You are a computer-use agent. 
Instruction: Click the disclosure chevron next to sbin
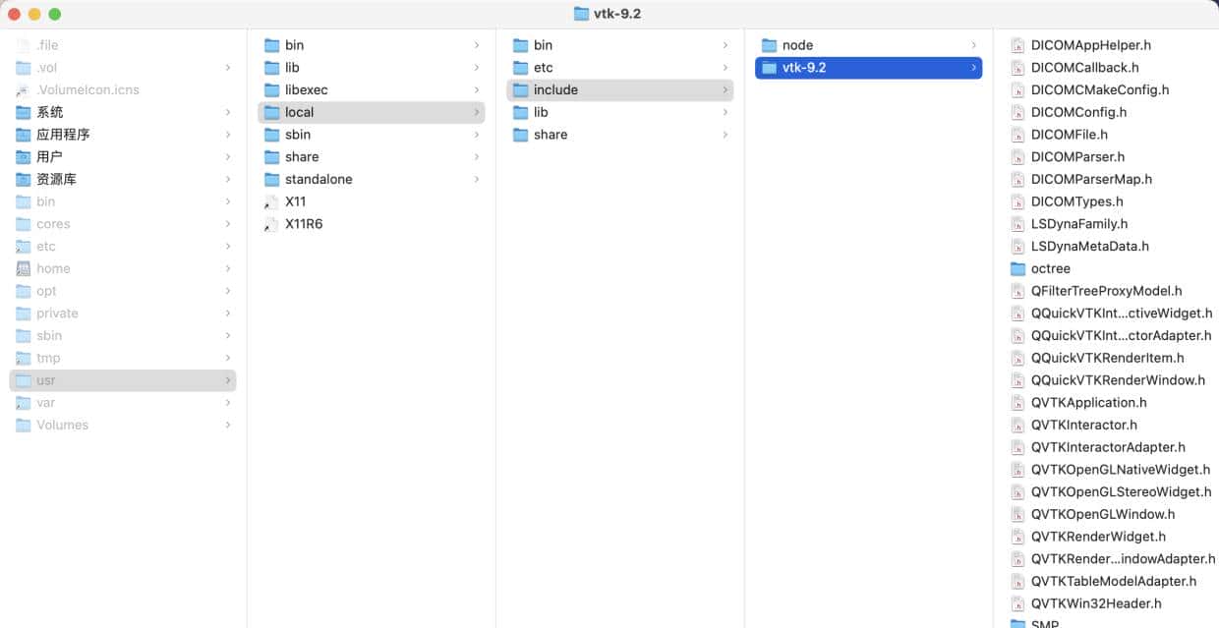[228, 335]
